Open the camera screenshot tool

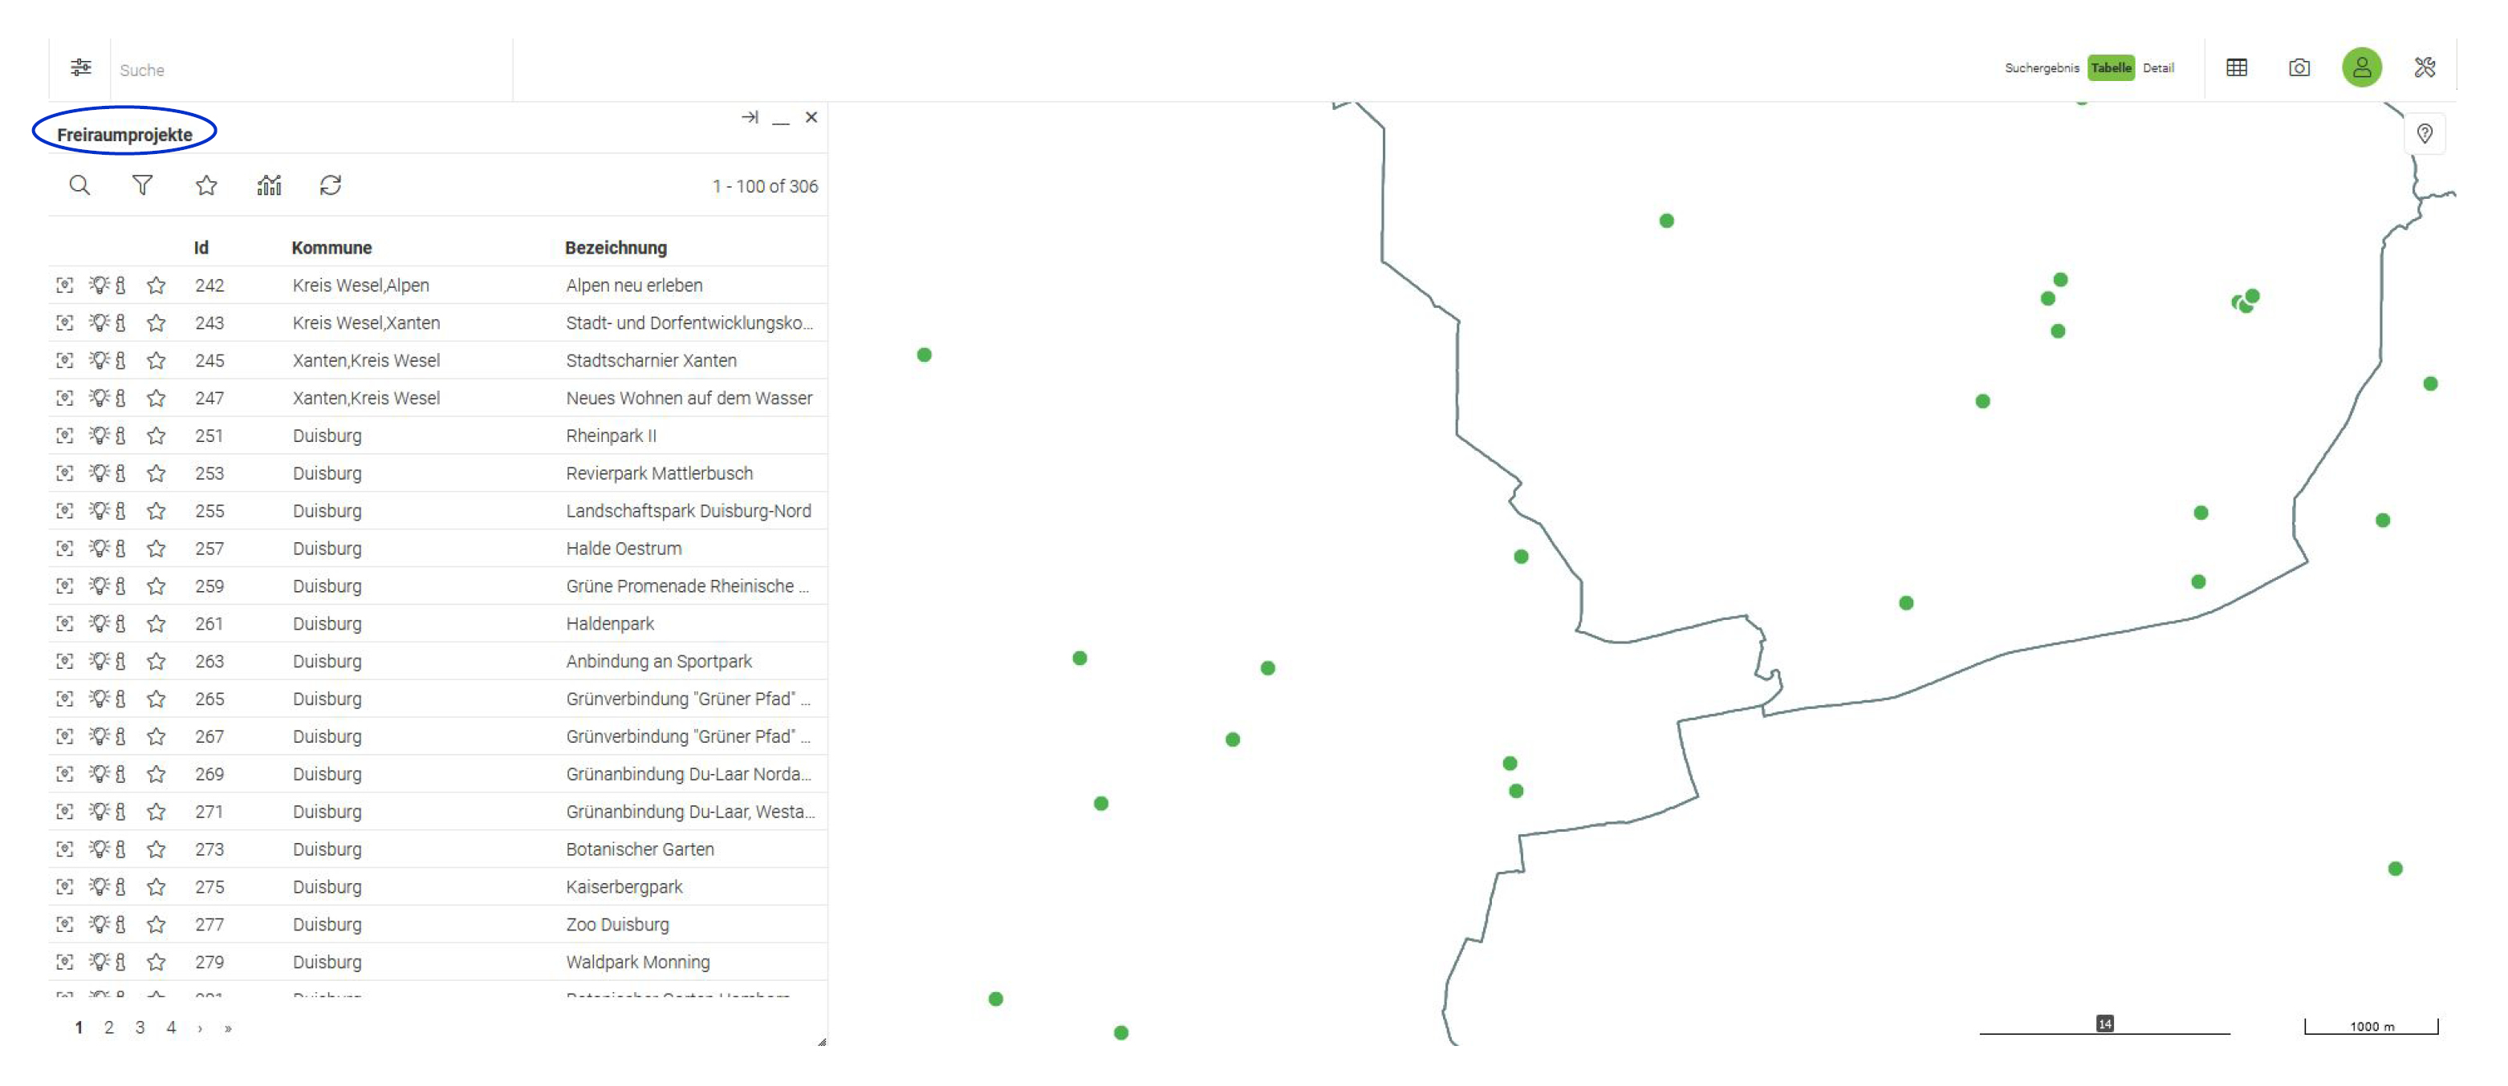(x=2299, y=68)
